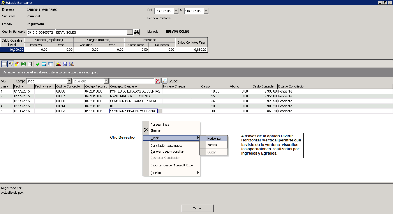Toggle the group-by panel grid icon

(x=4, y=64)
